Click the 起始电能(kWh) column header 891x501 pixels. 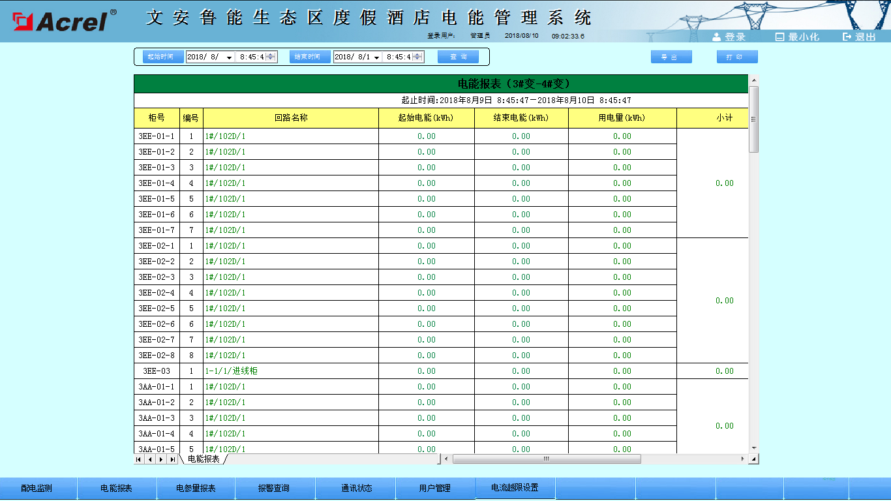pos(427,118)
